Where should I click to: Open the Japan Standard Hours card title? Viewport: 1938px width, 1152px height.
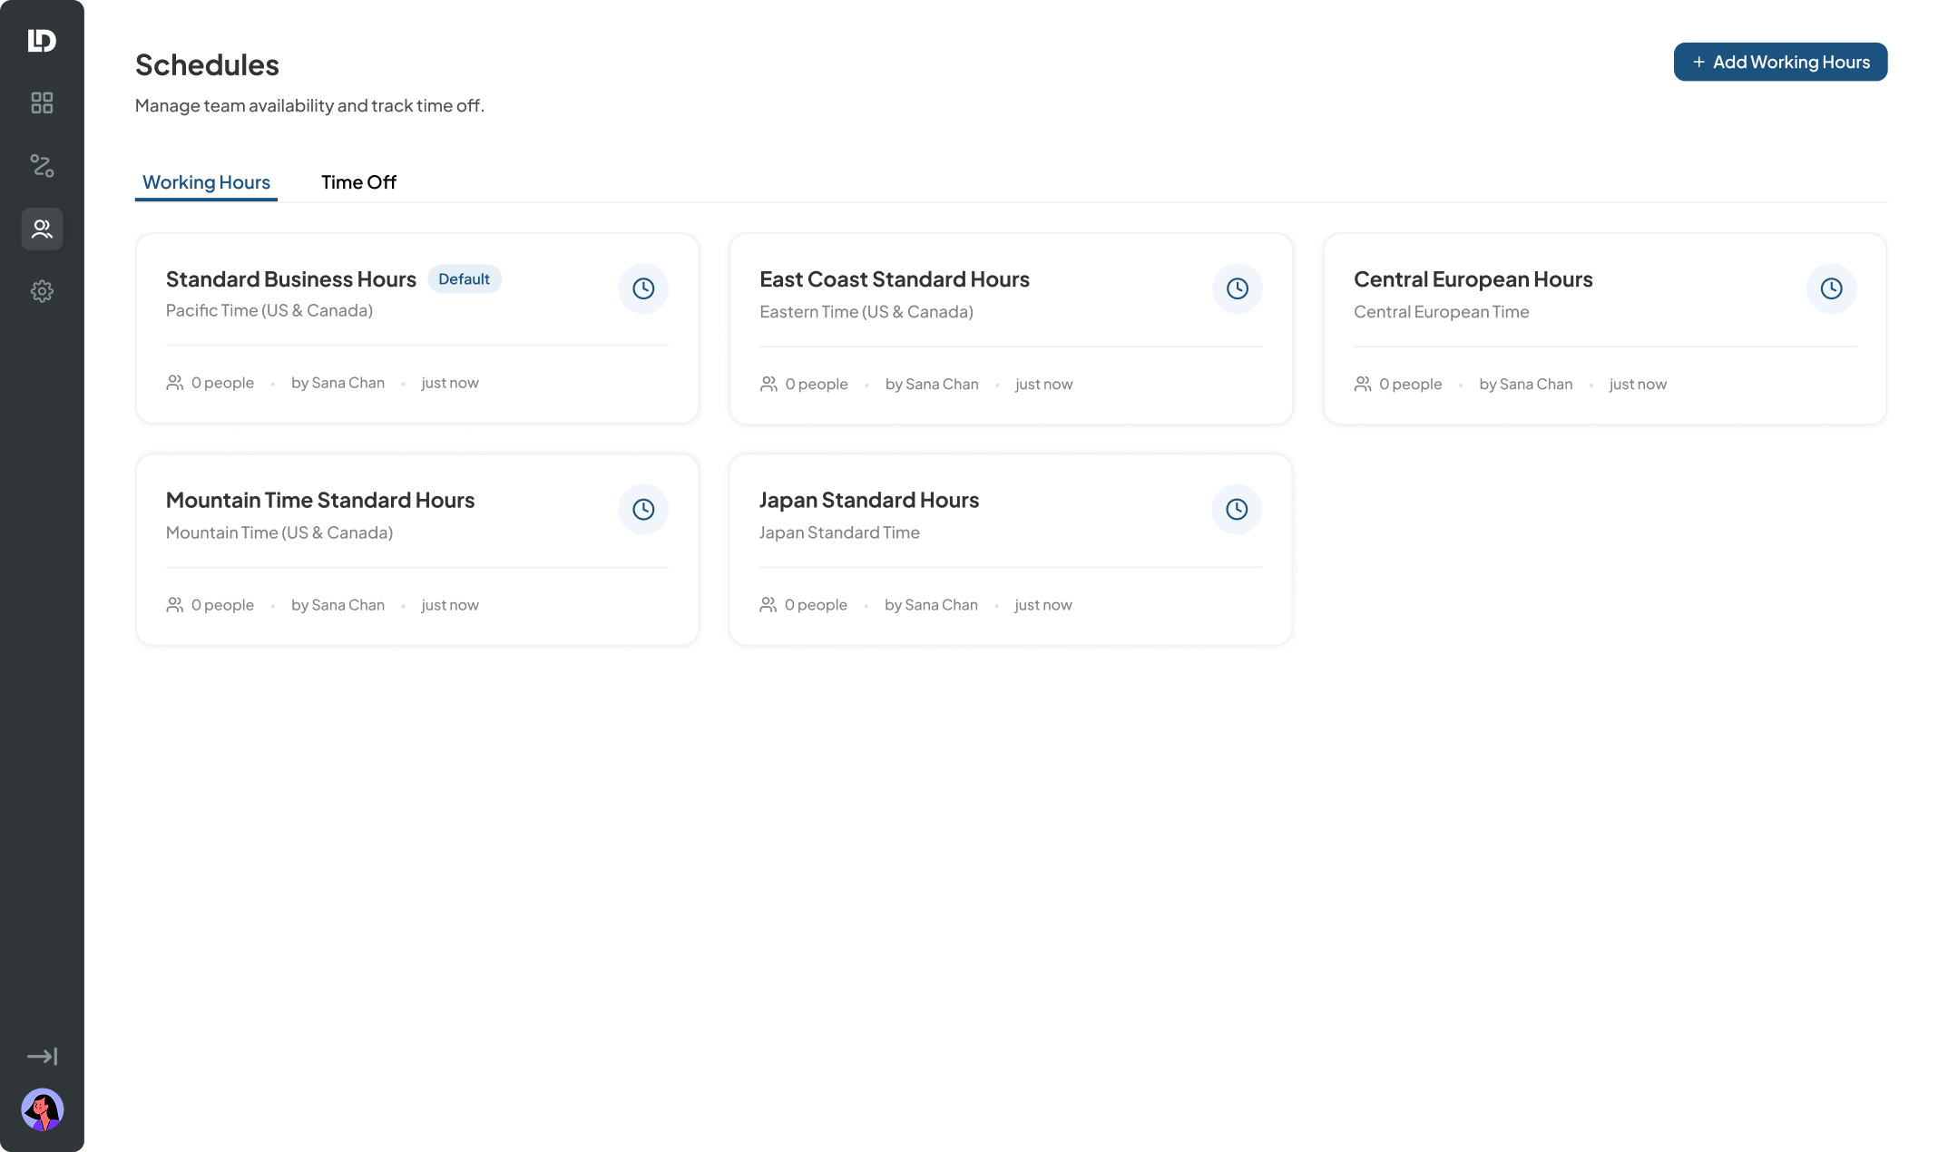pyautogui.click(x=869, y=500)
